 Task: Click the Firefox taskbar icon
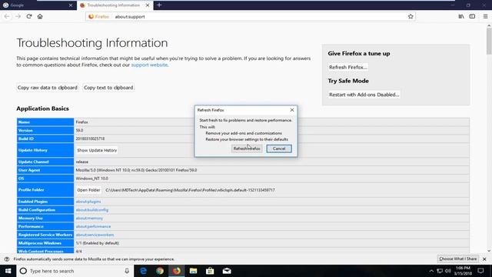(177, 271)
